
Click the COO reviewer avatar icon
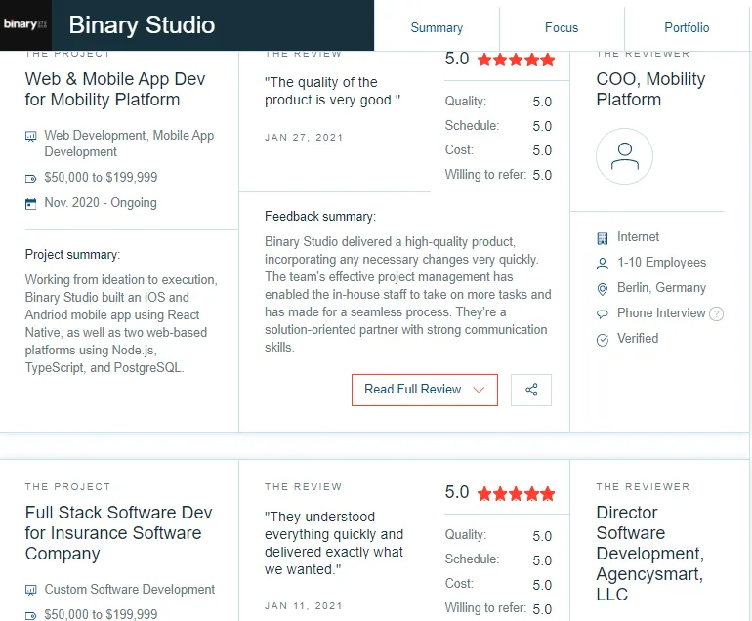pos(624,156)
